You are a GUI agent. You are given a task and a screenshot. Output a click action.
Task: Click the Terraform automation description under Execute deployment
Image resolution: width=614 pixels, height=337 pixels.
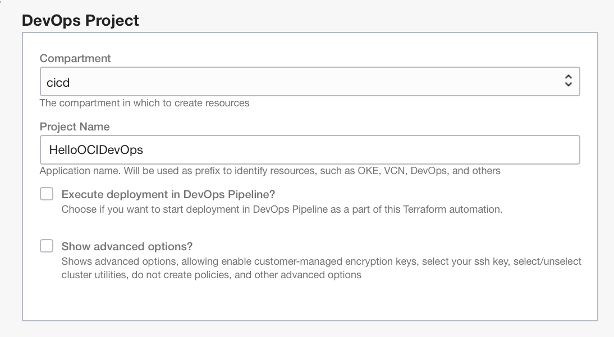tap(281, 209)
